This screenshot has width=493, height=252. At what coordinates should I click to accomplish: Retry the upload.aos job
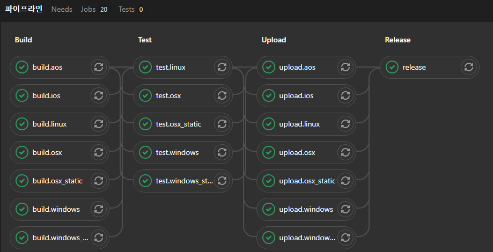point(345,67)
